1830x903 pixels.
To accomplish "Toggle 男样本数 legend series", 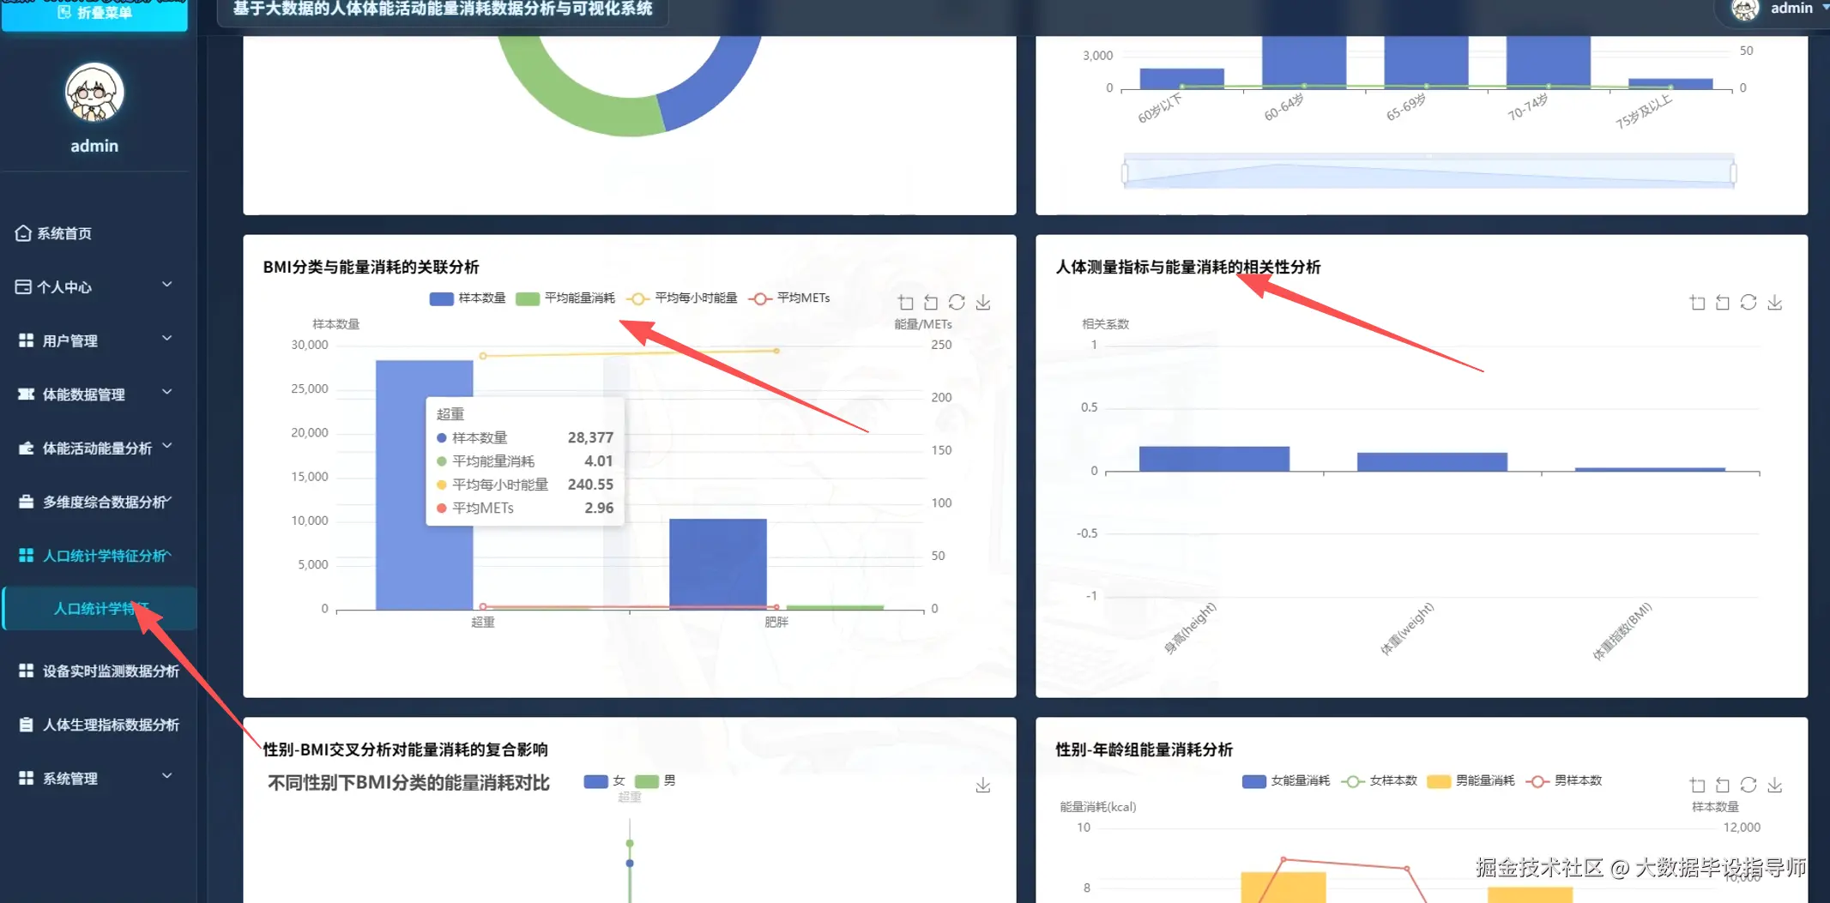I will [x=1564, y=781].
